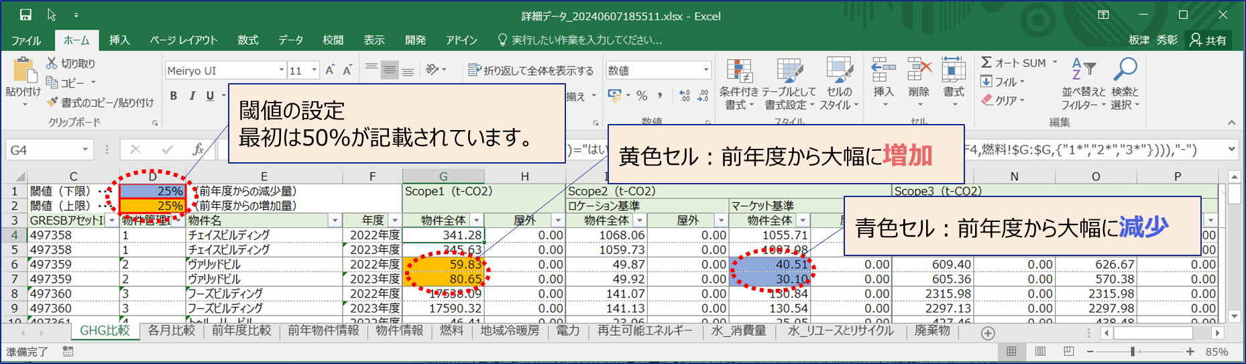Toggle Bold formatting
1246x364 pixels.
click(x=174, y=96)
